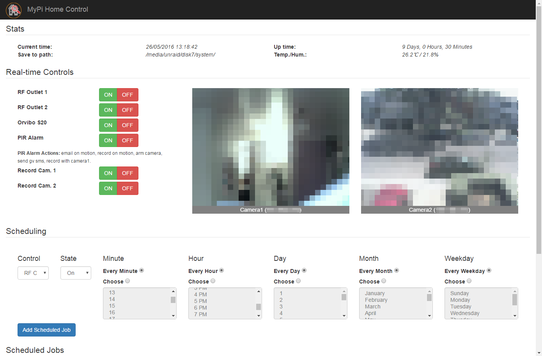Click Weekday list scroll down arrow

515,316
